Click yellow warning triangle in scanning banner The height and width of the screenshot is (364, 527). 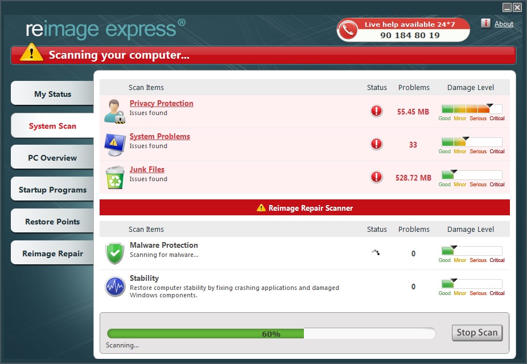coord(31,52)
